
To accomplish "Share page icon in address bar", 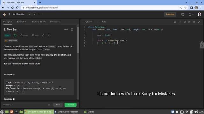I will (x=181, y=8).
